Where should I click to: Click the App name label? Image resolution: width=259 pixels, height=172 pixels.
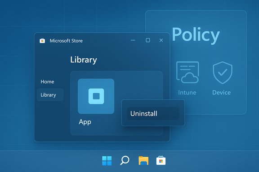point(85,122)
